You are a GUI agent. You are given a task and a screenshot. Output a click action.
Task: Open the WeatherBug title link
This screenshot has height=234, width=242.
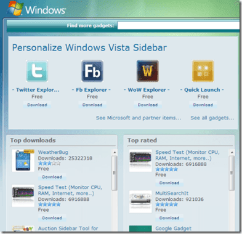click(53, 152)
